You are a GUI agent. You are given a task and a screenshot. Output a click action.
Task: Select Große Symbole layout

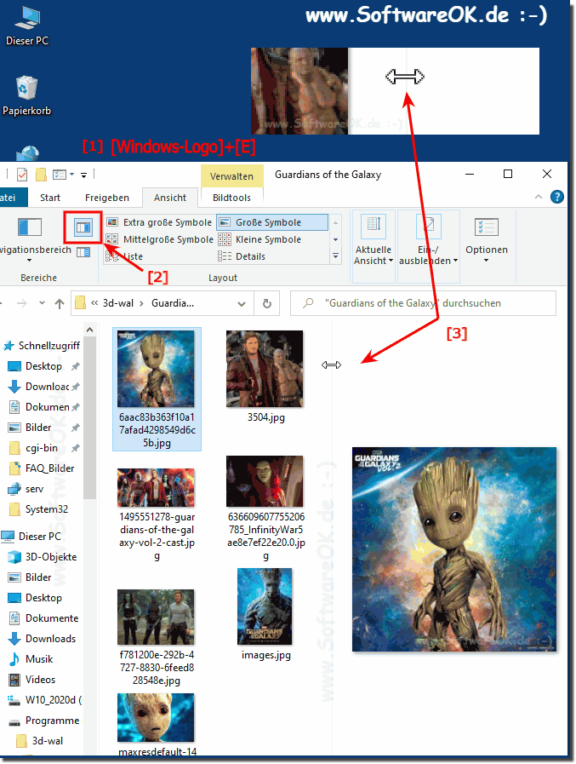coord(272,222)
